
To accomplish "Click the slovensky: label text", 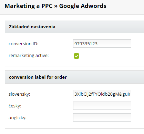I will [x=19, y=94].
